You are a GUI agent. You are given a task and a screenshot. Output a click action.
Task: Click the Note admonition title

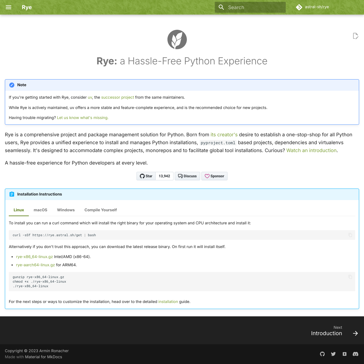click(22, 85)
